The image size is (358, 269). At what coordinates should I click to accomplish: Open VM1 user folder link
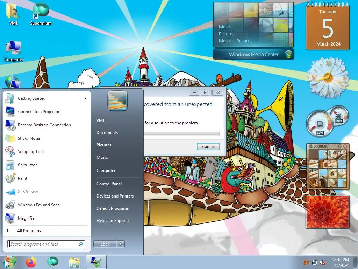coord(100,120)
